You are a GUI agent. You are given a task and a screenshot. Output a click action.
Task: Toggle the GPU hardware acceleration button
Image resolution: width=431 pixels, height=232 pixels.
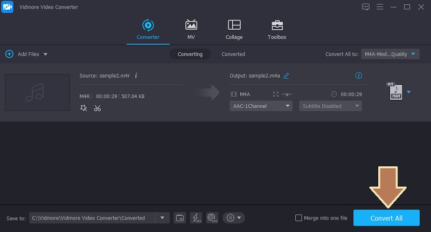212,218
